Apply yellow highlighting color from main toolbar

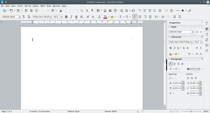coord(112,17)
